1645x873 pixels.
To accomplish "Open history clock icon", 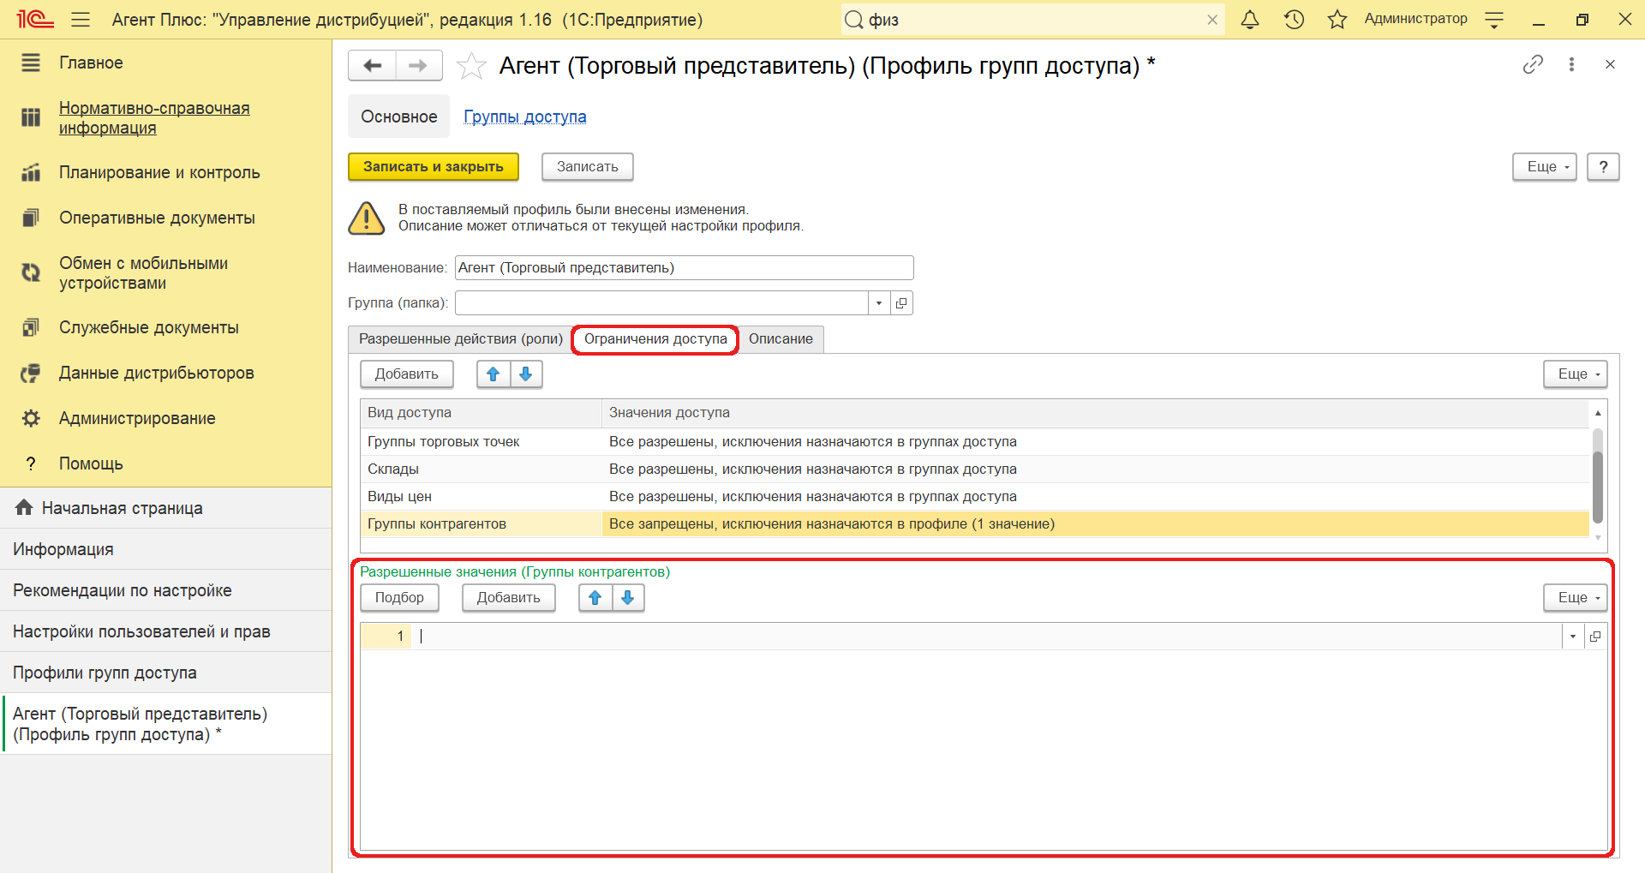I will pyautogui.click(x=1294, y=20).
